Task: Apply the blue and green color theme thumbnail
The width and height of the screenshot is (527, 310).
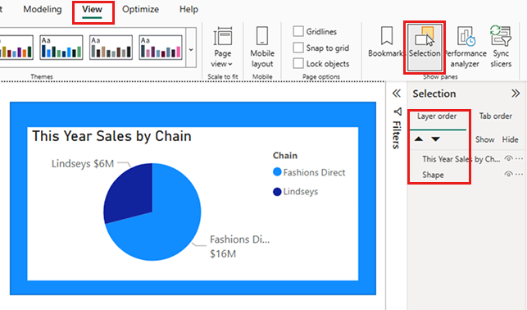Action: pos(61,48)
